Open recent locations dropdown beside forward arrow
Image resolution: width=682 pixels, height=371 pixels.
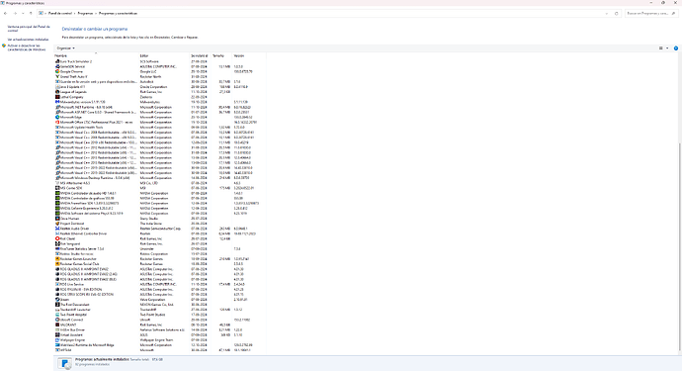[x=23, y=14]
